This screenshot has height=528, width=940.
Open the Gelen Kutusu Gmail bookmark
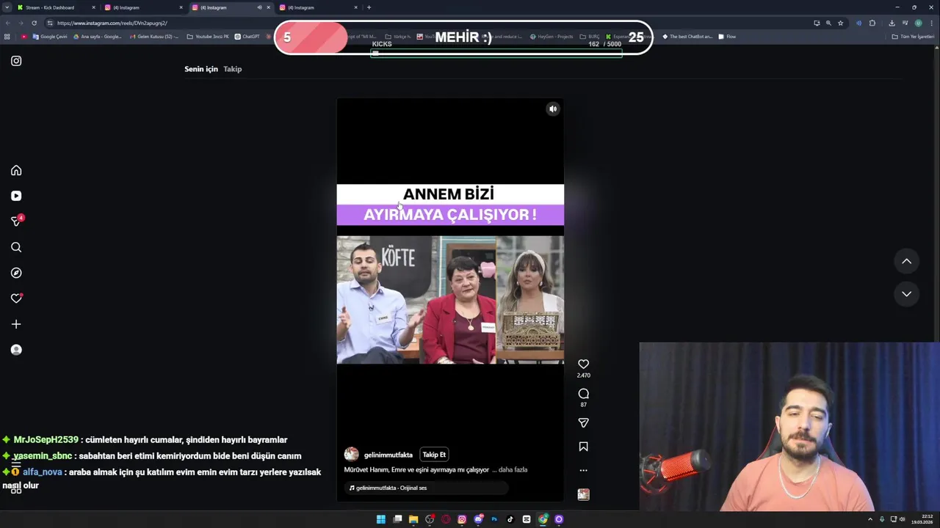[x=153, y=37]
